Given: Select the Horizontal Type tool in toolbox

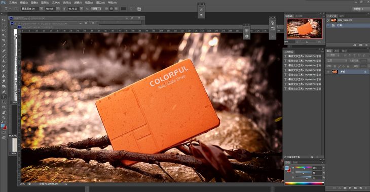Looking at the screenshot, I should pos(4,97).
